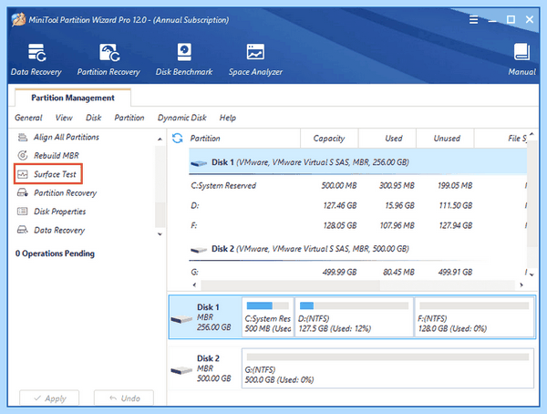
Task: Select the G: partition row
Action: [358, 272]
